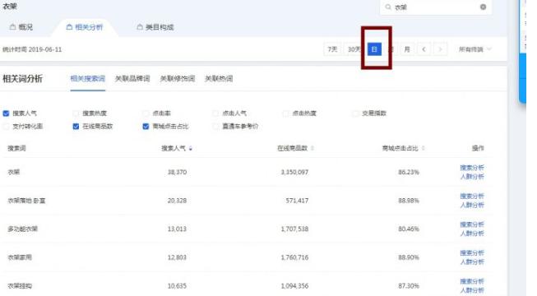The width and height of the screenshot is (537, 296).
Task: Click the 搜索词 column header
Action: pyautogui.click(x=16, y=148)
